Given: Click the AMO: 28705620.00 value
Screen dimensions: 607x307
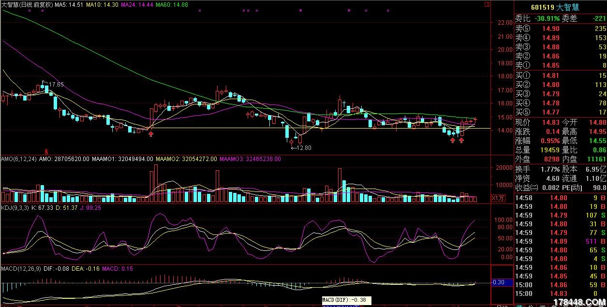Looking at the screenshot, I should pyautogui.click(x=64, y=159).
